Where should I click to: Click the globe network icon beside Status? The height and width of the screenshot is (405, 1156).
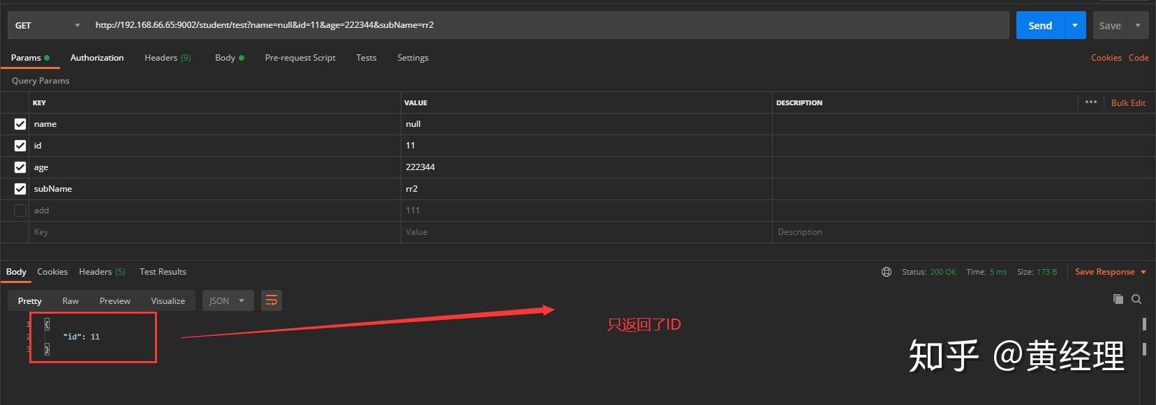point(887,272)
